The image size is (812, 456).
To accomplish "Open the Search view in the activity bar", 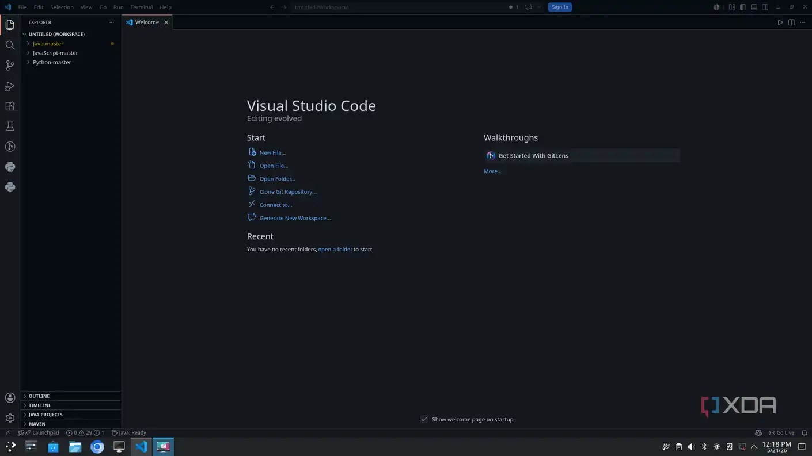I will pos(10,45).
